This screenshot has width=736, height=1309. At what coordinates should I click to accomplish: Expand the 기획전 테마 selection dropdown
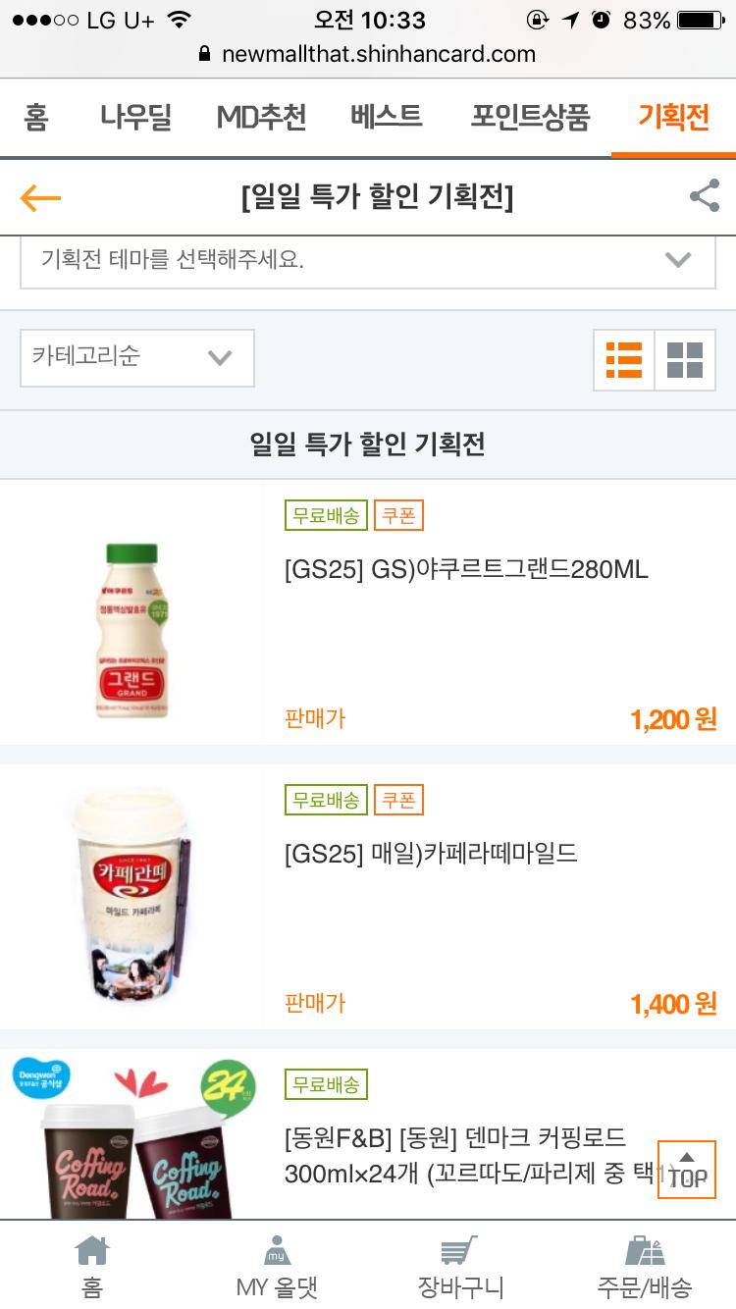click(368, 261)
